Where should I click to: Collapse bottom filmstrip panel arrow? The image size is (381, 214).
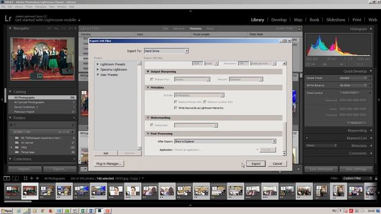[190, 206]
